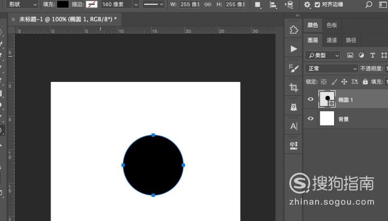Screen dimensions: 388x221
Task: Open the 3D cube panel icon
Action: click(x=294, y=145)
